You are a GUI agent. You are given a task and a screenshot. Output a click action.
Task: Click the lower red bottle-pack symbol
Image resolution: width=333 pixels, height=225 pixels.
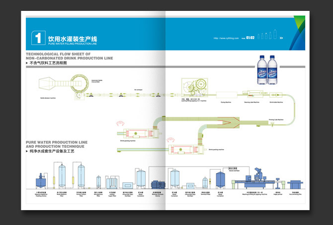(x=170, y=140)
